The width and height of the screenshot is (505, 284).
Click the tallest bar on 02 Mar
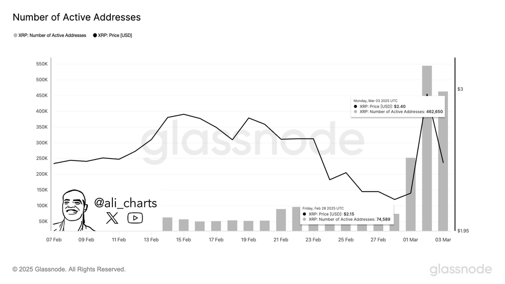[427, 148]
